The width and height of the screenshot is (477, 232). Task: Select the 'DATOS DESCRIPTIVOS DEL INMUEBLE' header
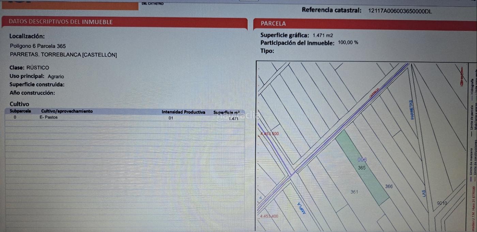coord(61,22)
